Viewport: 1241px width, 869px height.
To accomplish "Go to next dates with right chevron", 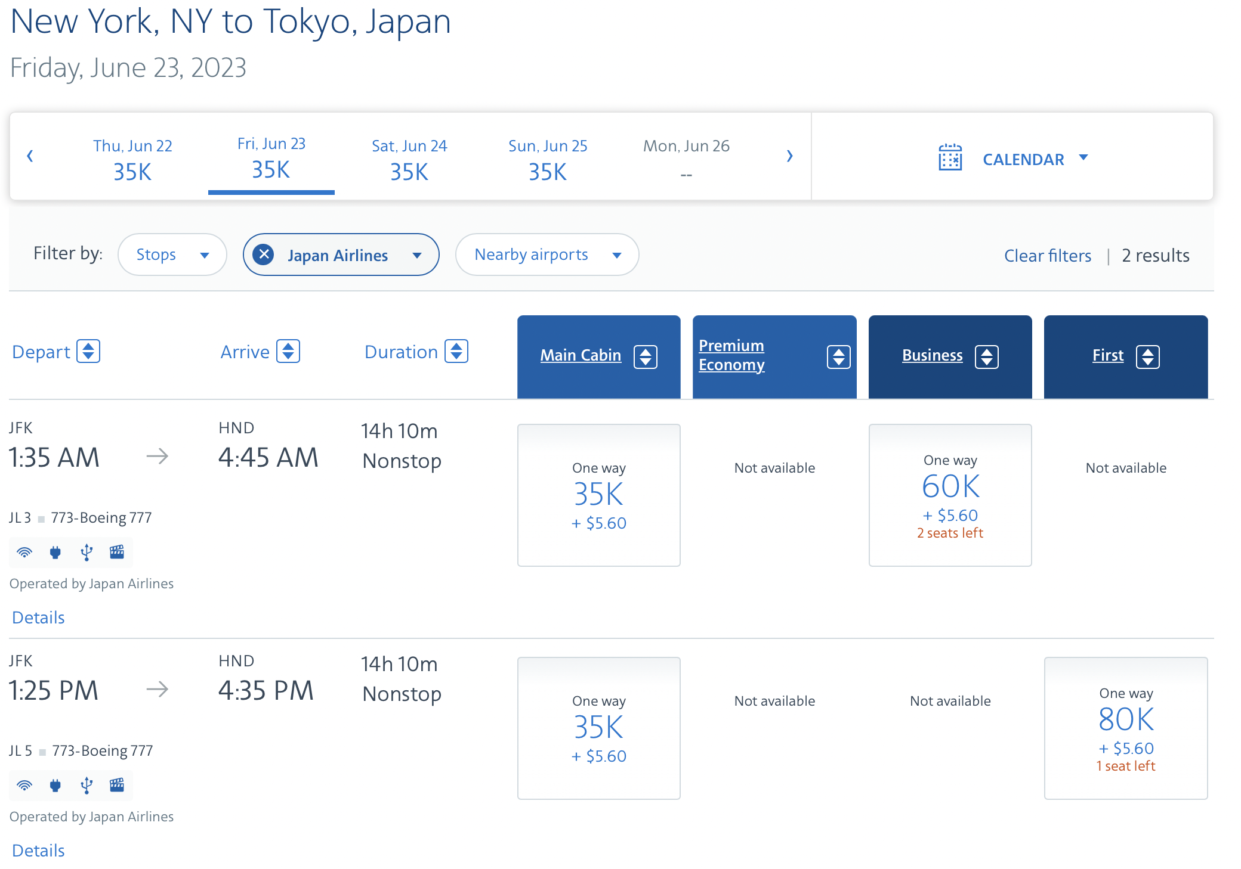I will 789,156.
